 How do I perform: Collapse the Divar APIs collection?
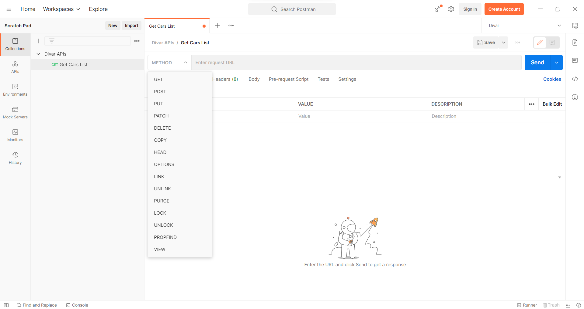coord(38,54)
